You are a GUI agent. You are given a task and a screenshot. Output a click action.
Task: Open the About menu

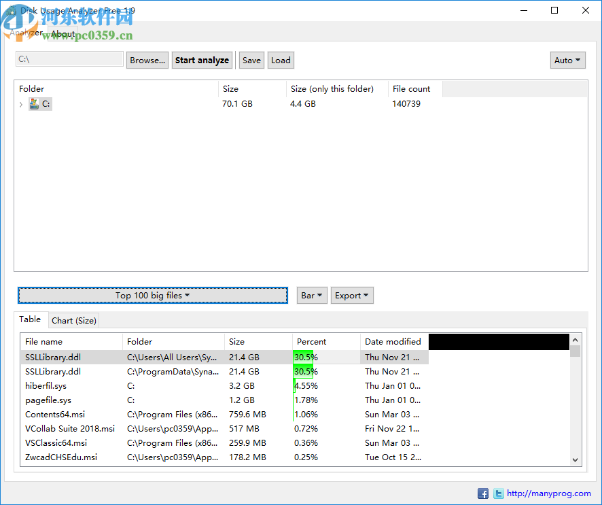(x=63, y=33)
